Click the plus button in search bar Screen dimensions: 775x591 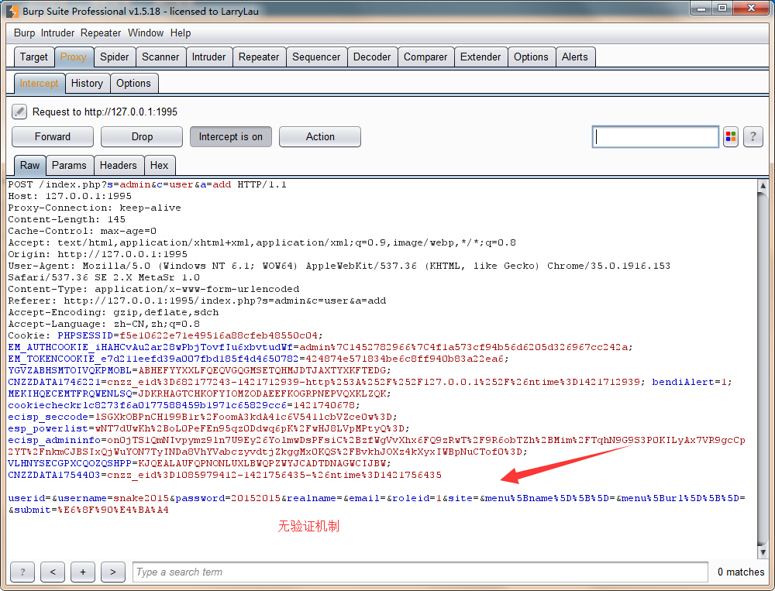[83, 572]
